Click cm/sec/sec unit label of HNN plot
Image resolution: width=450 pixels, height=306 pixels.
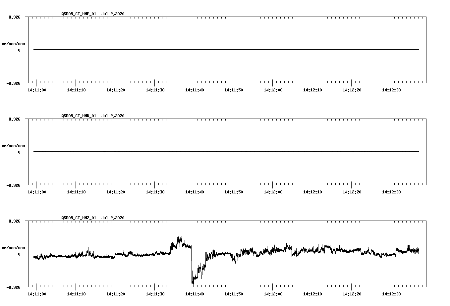tap(13, 146)
